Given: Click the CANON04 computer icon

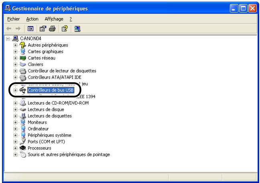Looking at the screenshot, I should coord(15,39).
